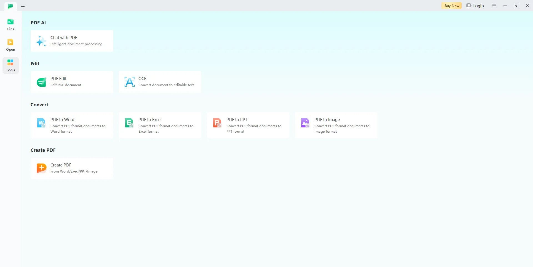
Task: Click the 'Chat with PDF' title text
Action: pyautogui.click(x=64, y=38)
